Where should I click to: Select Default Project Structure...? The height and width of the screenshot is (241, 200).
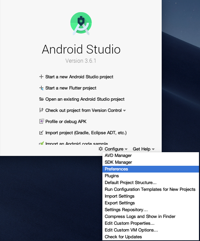(151, 183)
